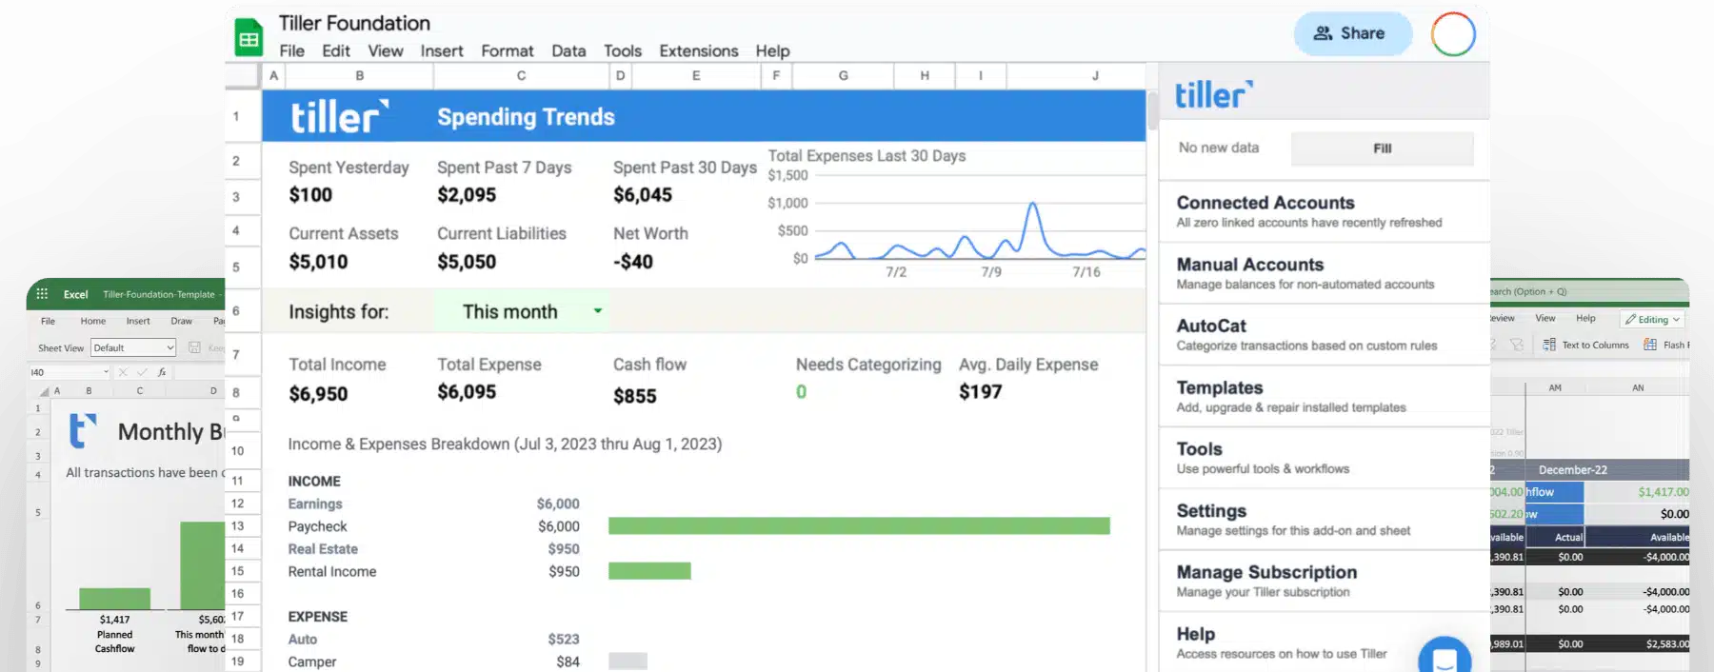
Task: Open the Format menu in Google Sheets
Action: (508, 50)
